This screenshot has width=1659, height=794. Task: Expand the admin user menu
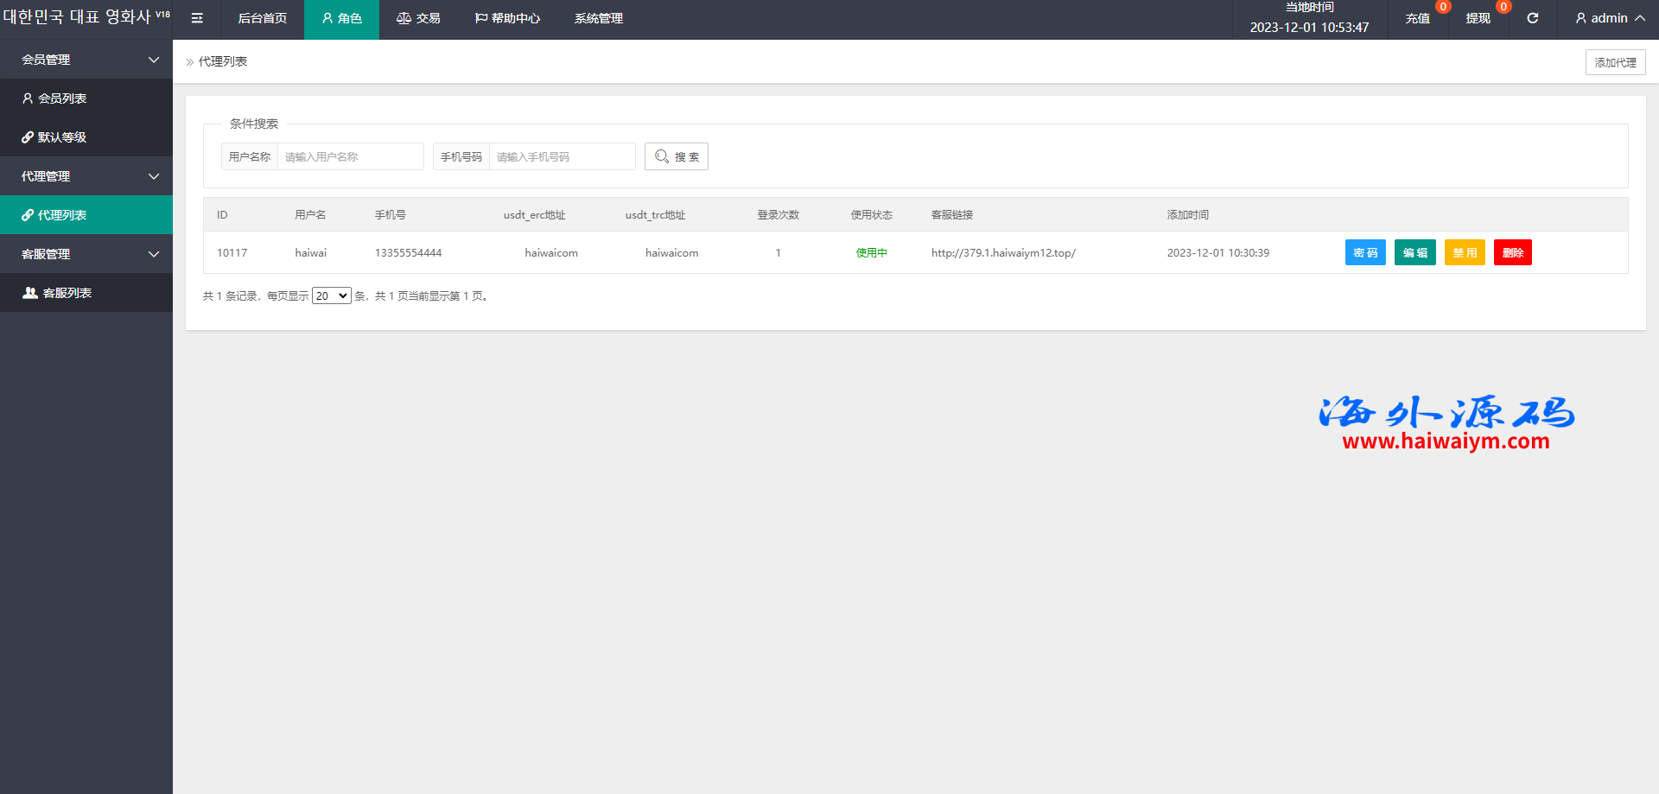1609,18
